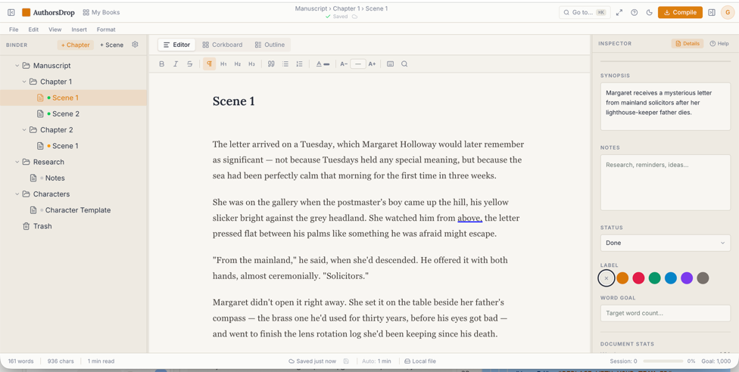The width and height of the screenshot is (739, 372).
Task: Create a numbered list
Action: pyautogui.click(x=299, y=64)
